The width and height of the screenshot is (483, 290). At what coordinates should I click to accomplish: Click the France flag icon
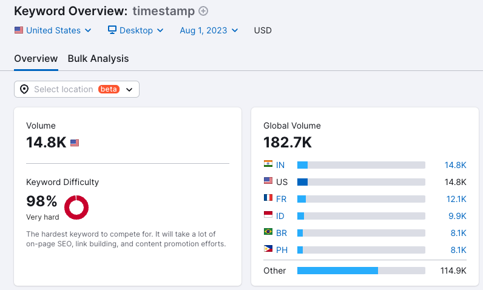[268, 198]
